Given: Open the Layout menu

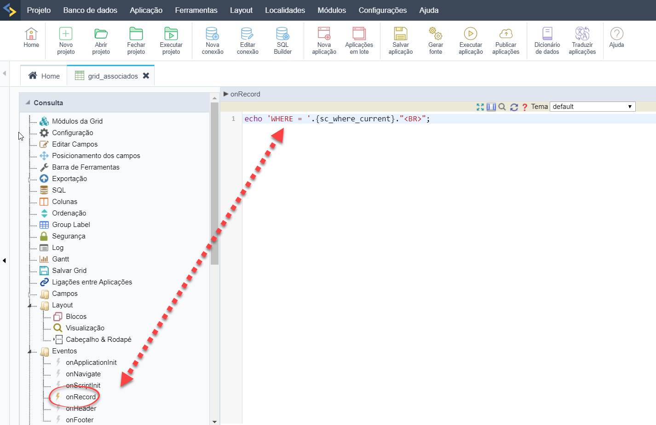Looking at the screenshot, I should click(x=241, y=10).
